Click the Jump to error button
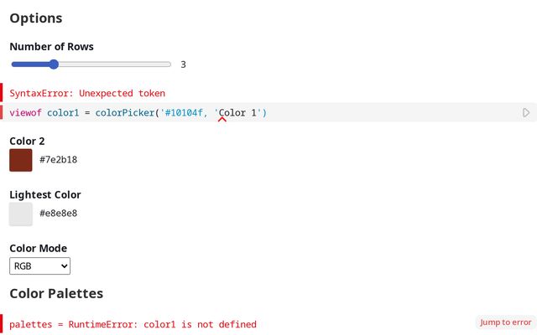This screenshot has width=537, height=335. (505, 322)
